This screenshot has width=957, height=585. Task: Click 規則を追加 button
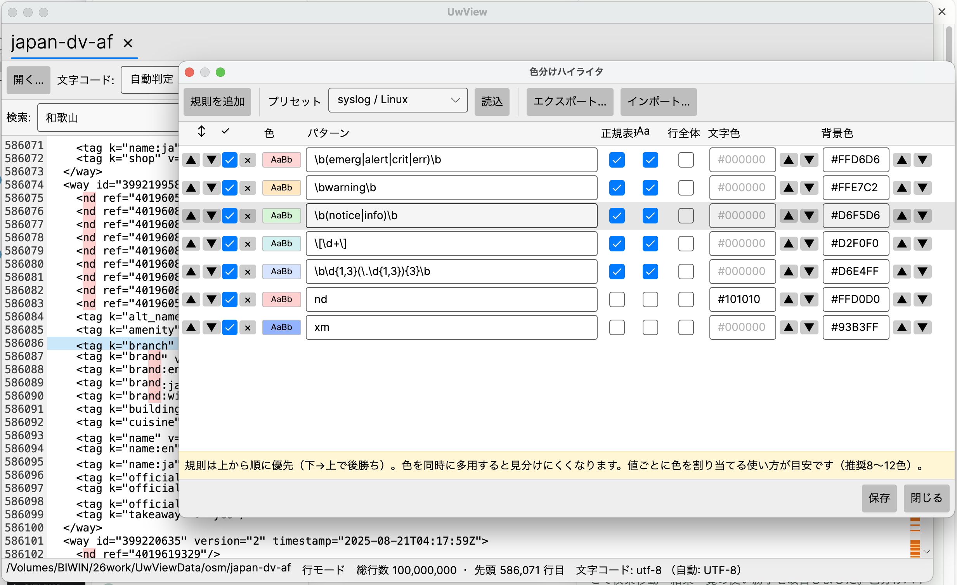coord(217,102)
